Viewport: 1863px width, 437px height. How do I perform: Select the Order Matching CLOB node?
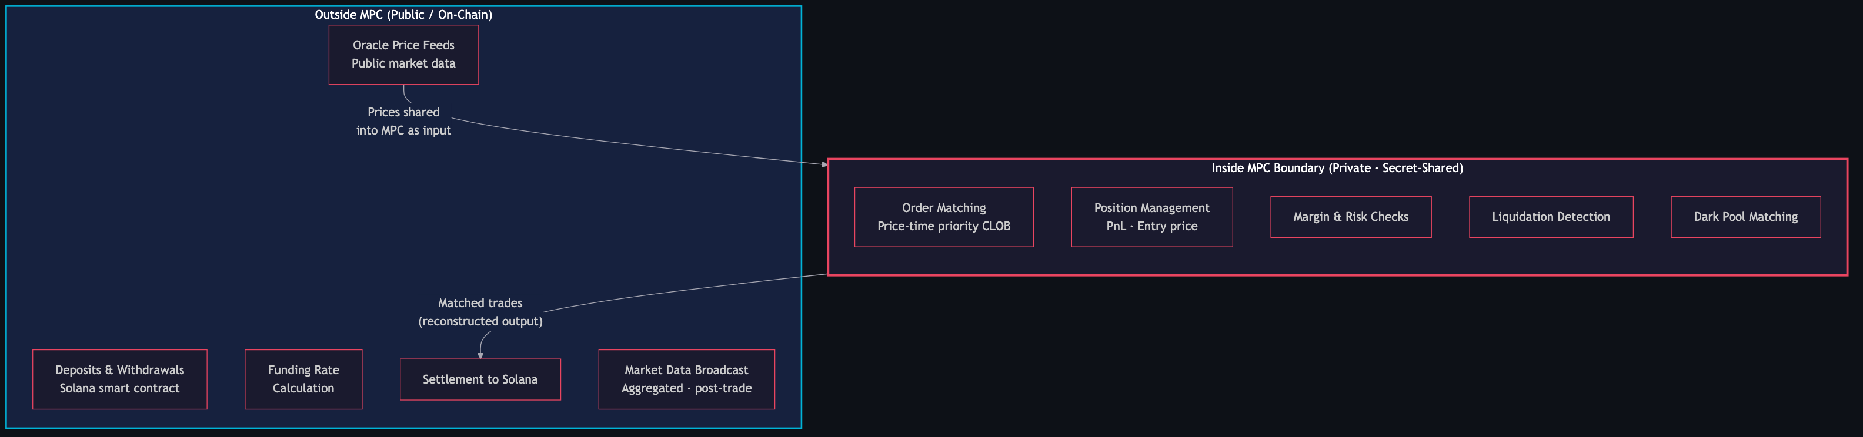tap(944, 217)
